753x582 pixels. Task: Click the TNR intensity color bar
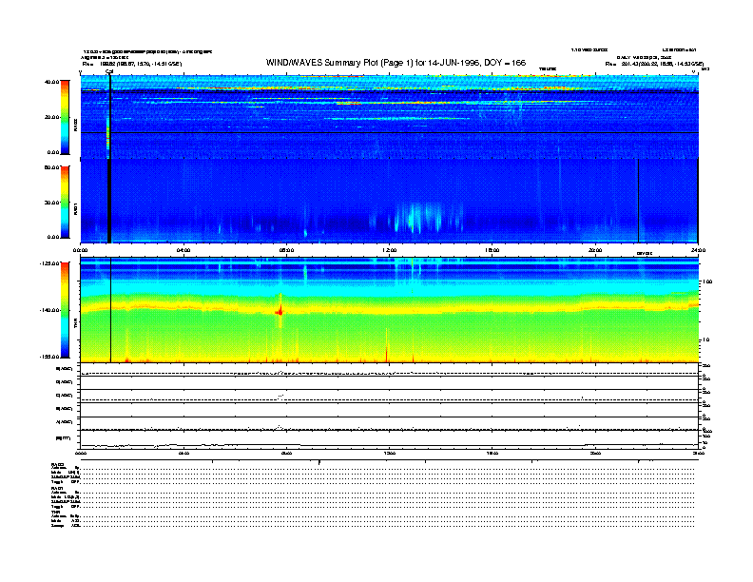(x=65, y=310)
